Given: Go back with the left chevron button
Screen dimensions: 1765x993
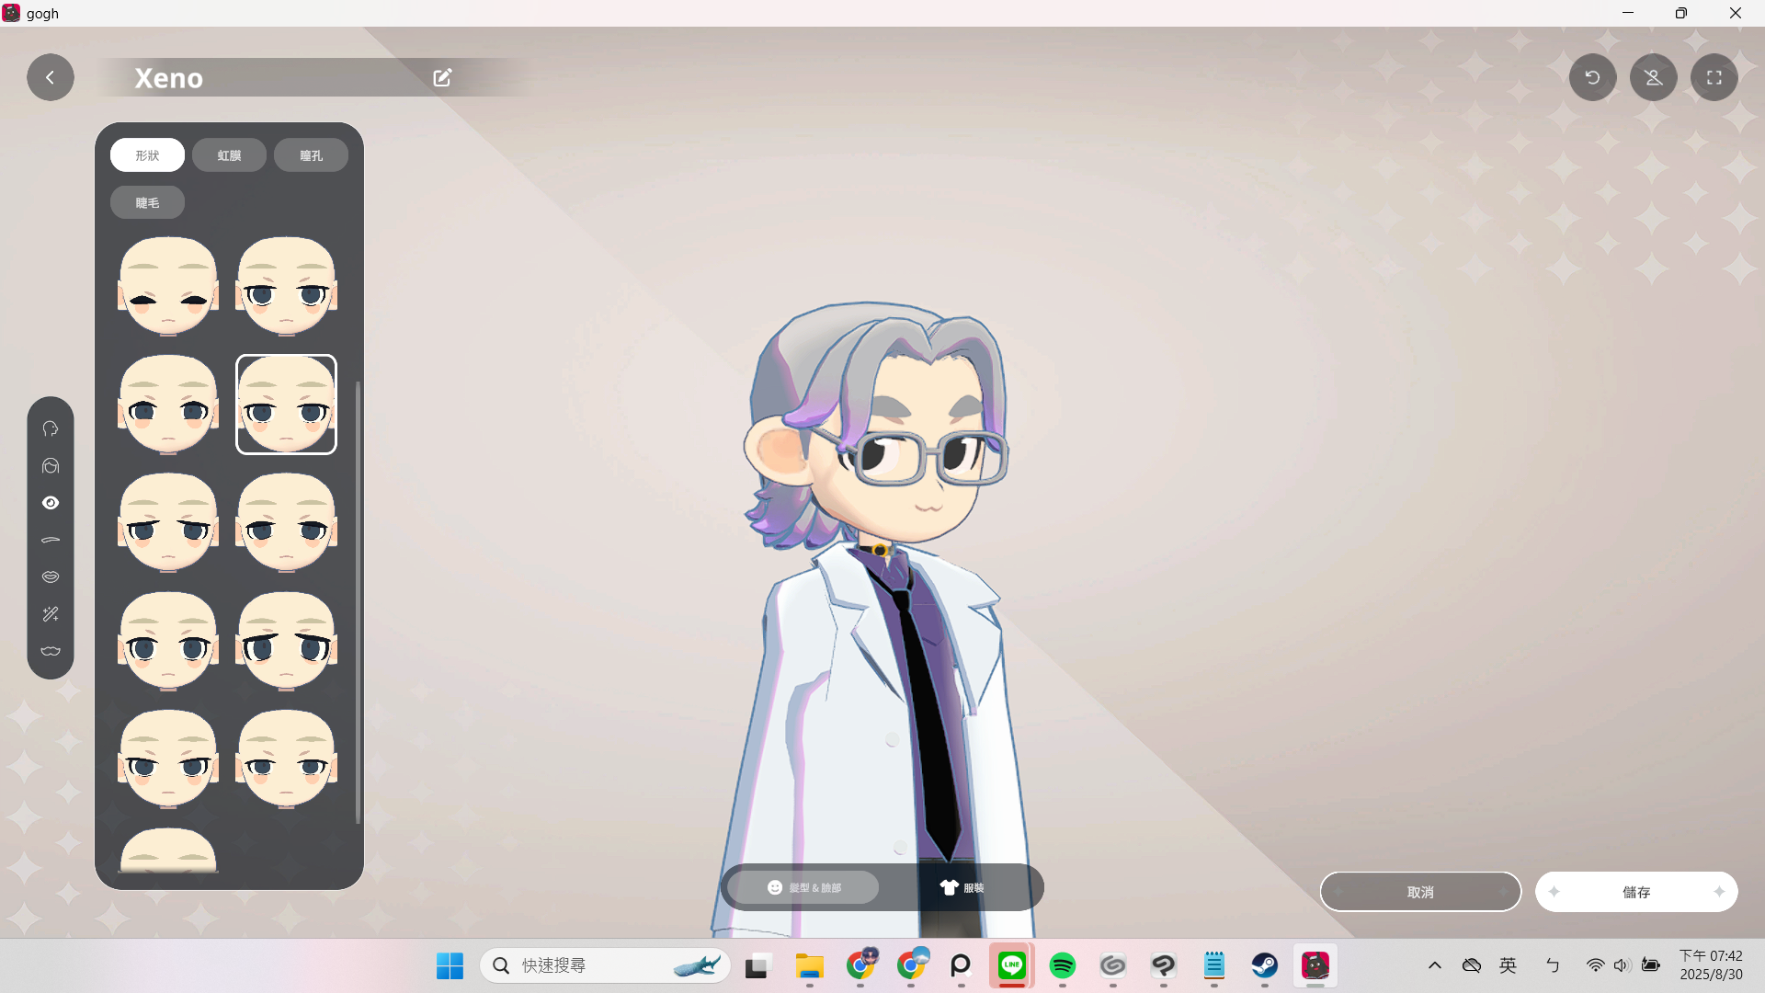Looking at the screenshot, I should coord(51,78).
